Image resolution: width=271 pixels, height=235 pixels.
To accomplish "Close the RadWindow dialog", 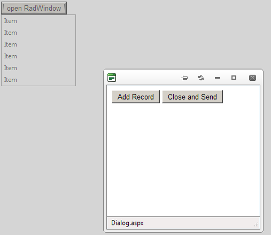I will click(x=252, y=78).
